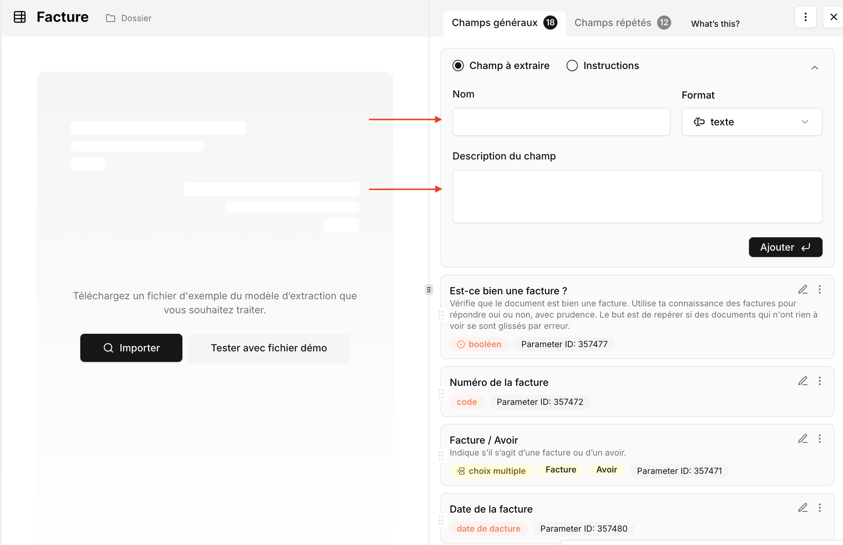Click the 'Importer' button
The image size is (843, 545).
pyautogui.click(x=131, y=348)
